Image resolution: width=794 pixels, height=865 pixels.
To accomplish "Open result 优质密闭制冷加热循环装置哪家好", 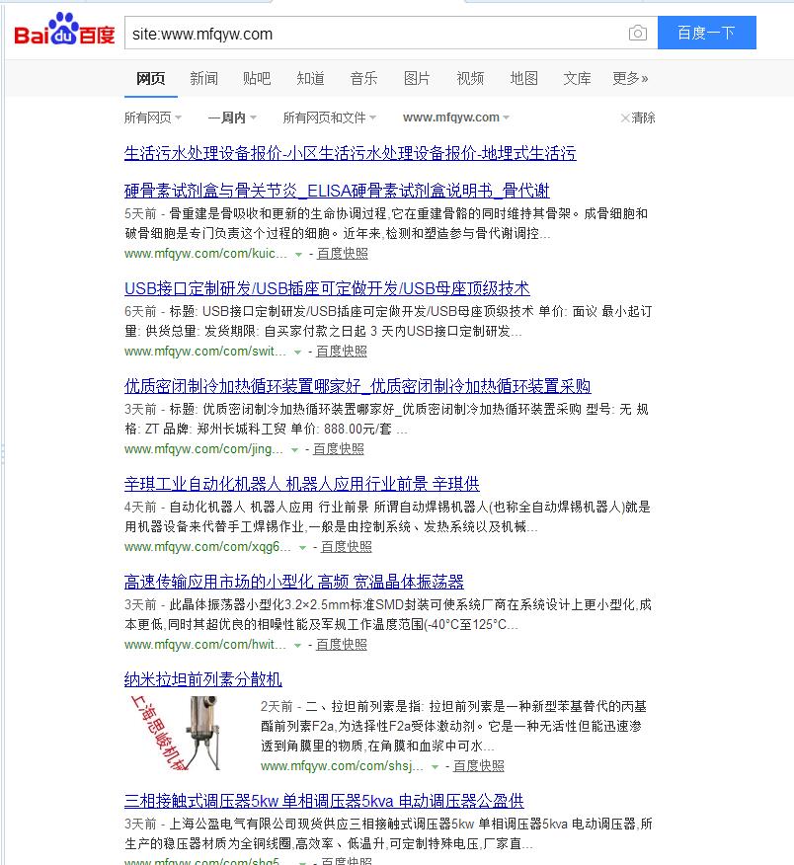I will coord(357,386).
